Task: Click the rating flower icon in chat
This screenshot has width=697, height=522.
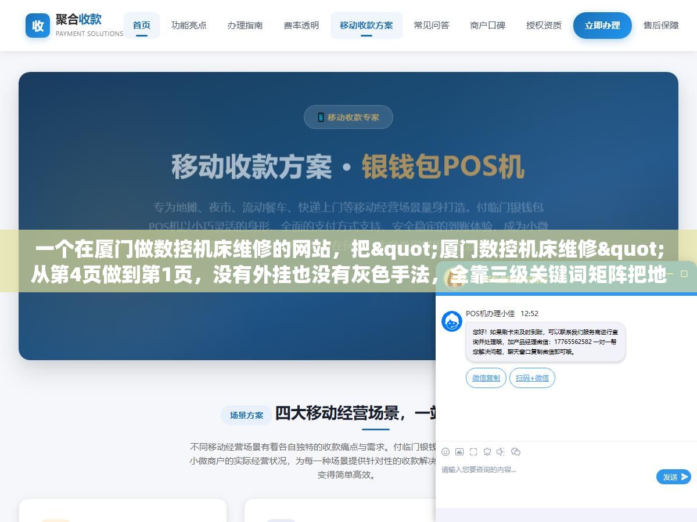Action: (487, 452)
